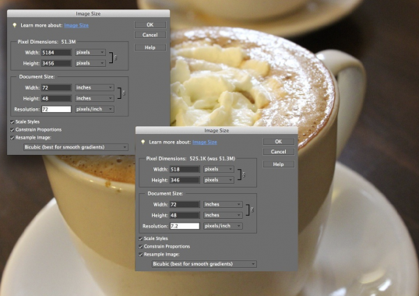Open document Width inches dropdown, upper dialog
This screenshot has height=296, width=419.
pyautogui.click(x=94, y=87)
